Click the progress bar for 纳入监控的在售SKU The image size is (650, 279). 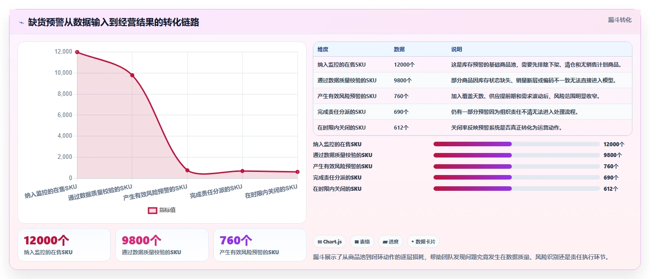point(516,144)
